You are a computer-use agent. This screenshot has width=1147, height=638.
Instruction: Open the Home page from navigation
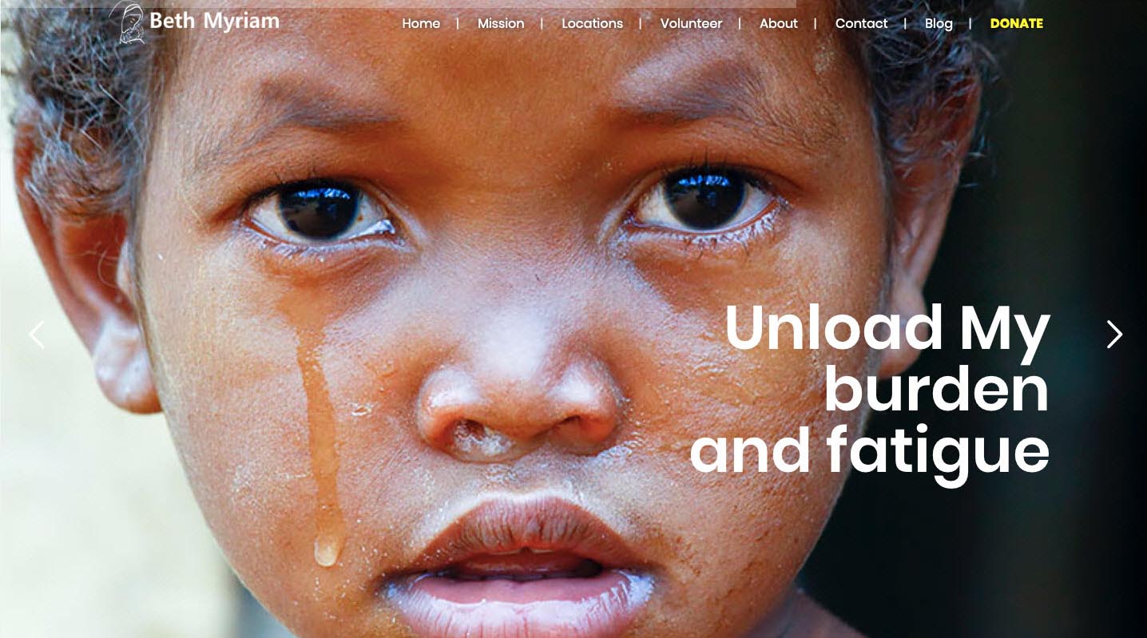click(x=421, y=24)
